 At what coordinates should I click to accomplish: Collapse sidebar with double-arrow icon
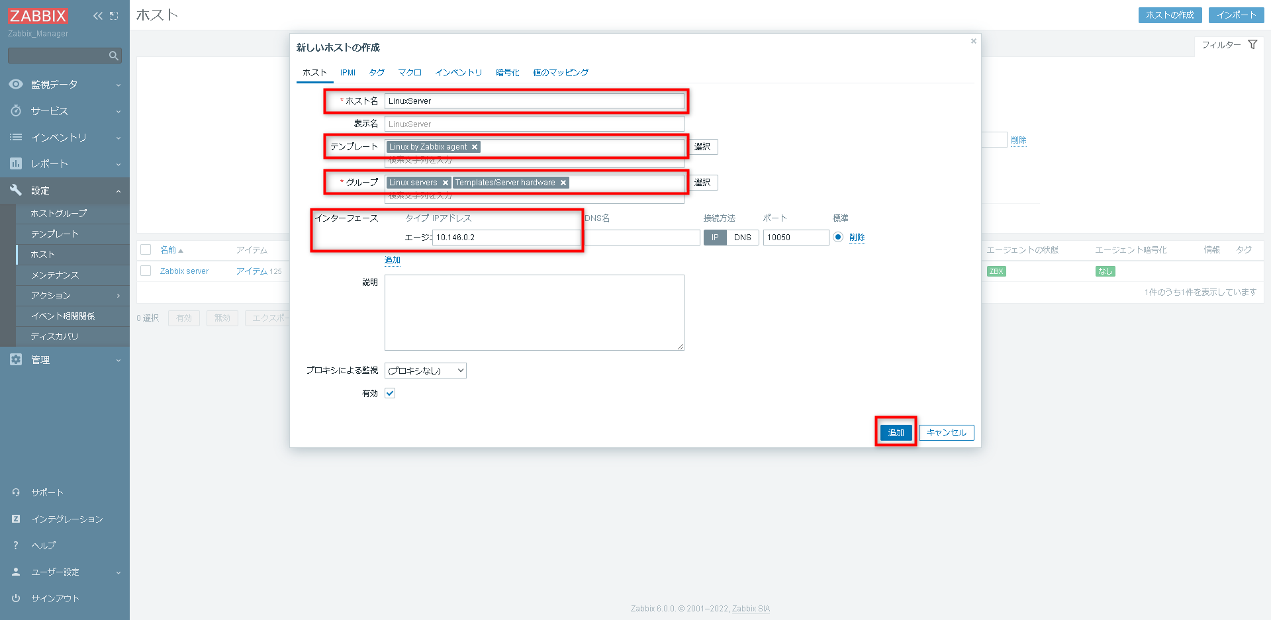[x=98, y=16]
